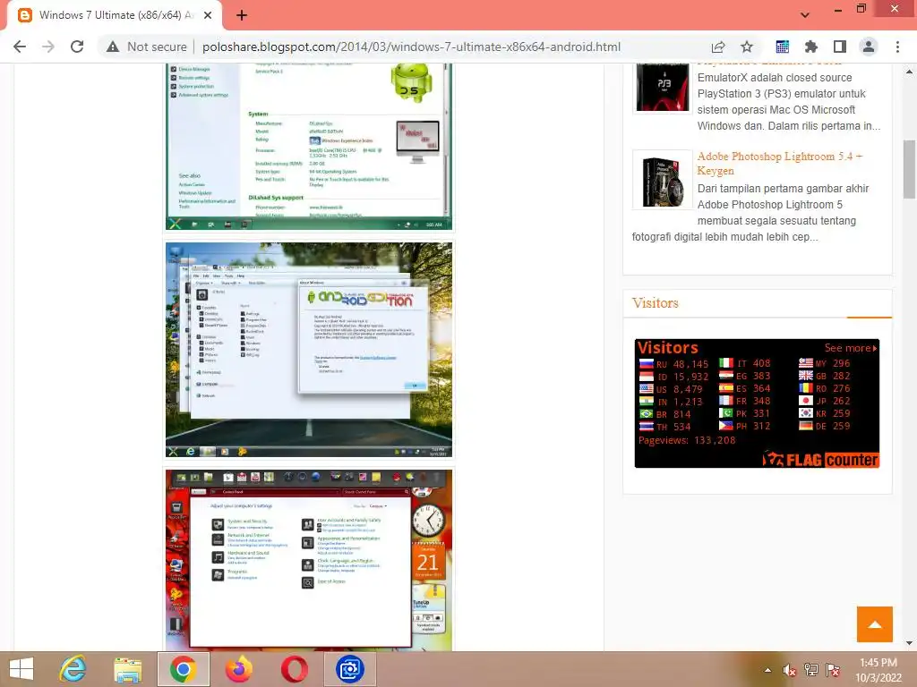The width and height of the screenshot is (917, 687).
Task: Open the blue capture app on taskbar
Action: click(x=350, y=669)
